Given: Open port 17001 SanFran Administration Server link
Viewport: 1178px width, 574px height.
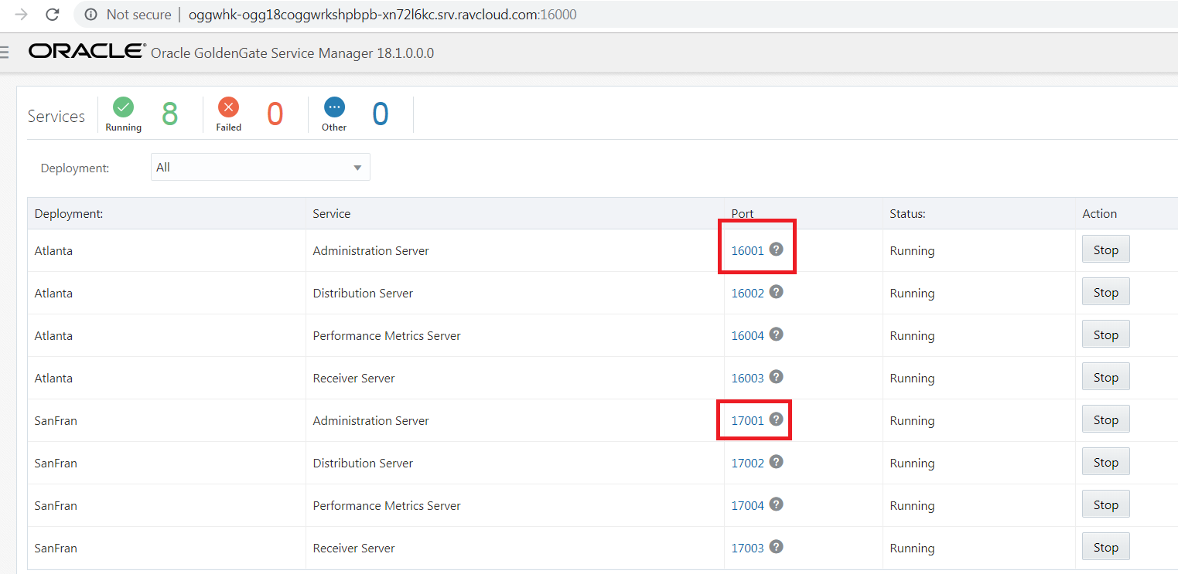Looking at the screenshot, I should pos(747,421).
